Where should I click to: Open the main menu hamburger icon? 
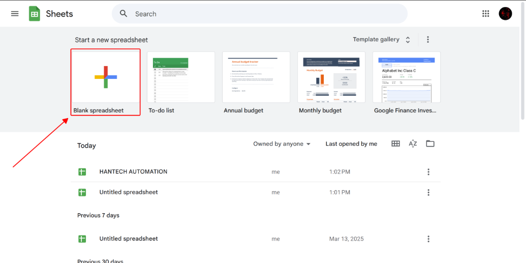click(x=15, y=14)
